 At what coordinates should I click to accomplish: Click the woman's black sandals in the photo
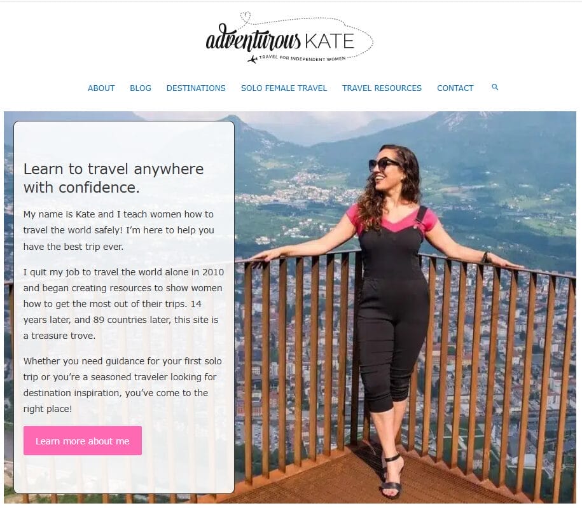pos(392,476)
